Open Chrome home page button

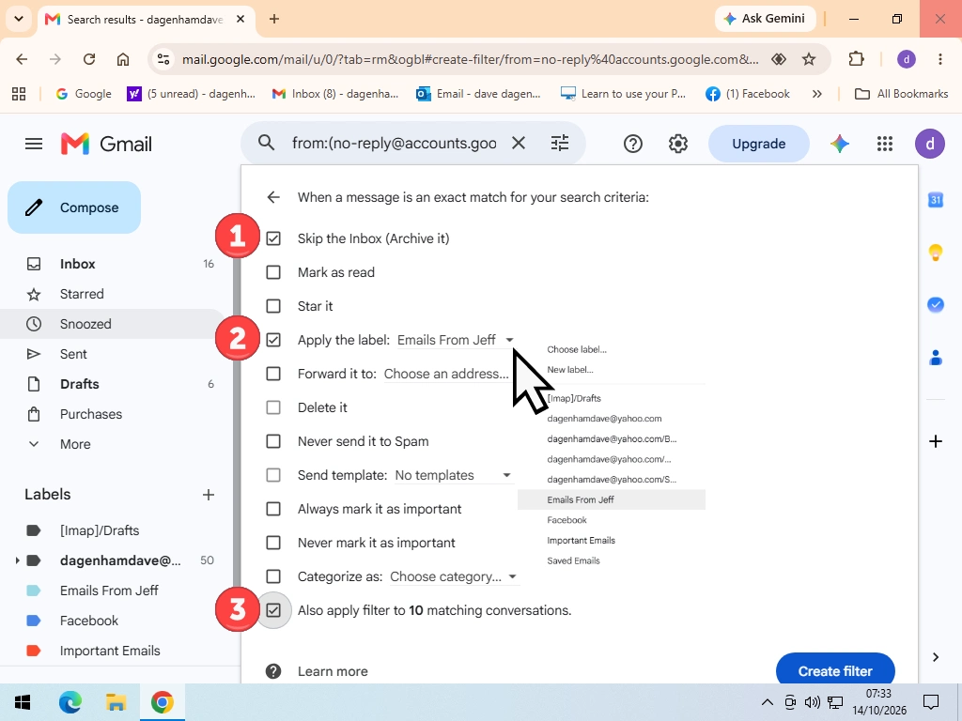(123, 59)
